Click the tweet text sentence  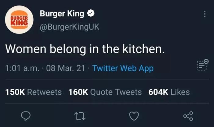(x=85, y=49)
